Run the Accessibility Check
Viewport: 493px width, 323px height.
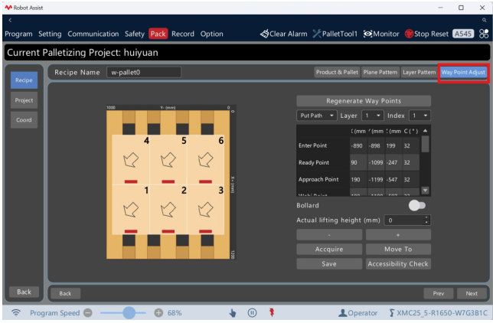pyautogui.click(x=398, y=263)
